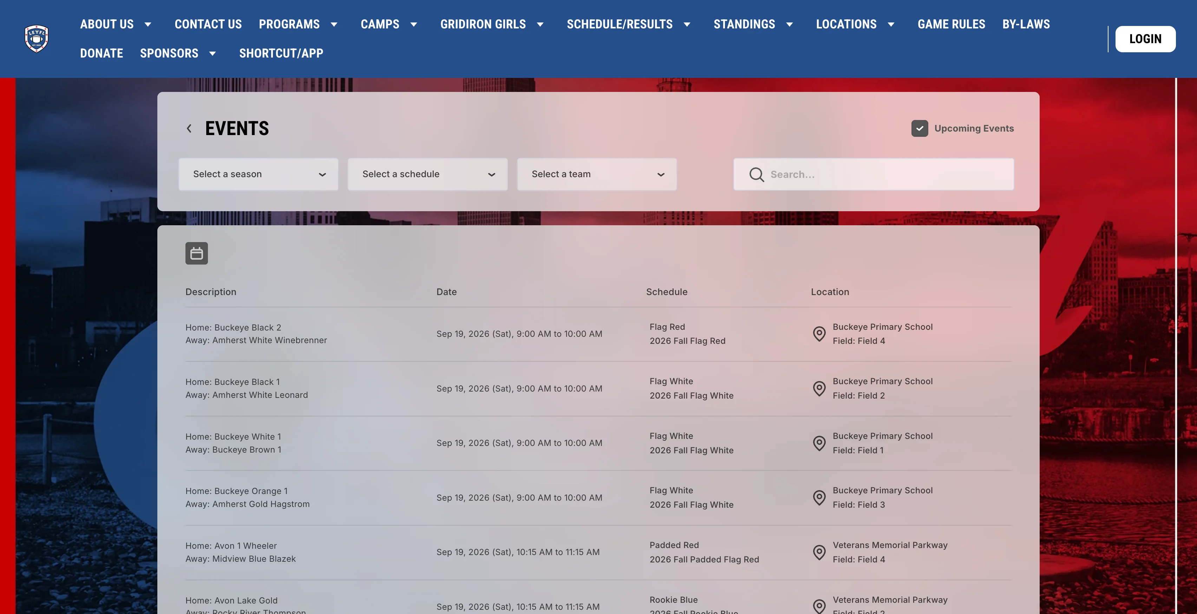Expand the About Us menu arrow
The width and height of the screenshot is (1197, 614).
(x=148, y=25)
